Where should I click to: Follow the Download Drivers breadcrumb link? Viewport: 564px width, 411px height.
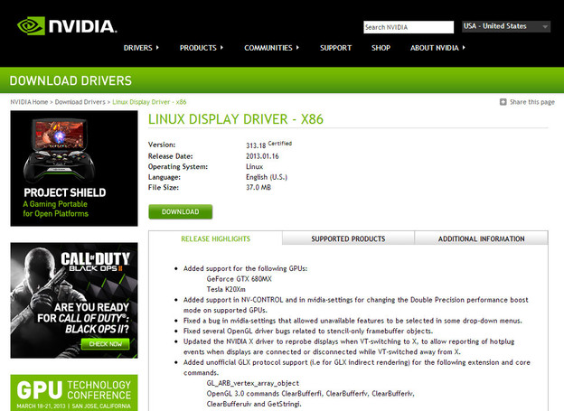point(81,102)
